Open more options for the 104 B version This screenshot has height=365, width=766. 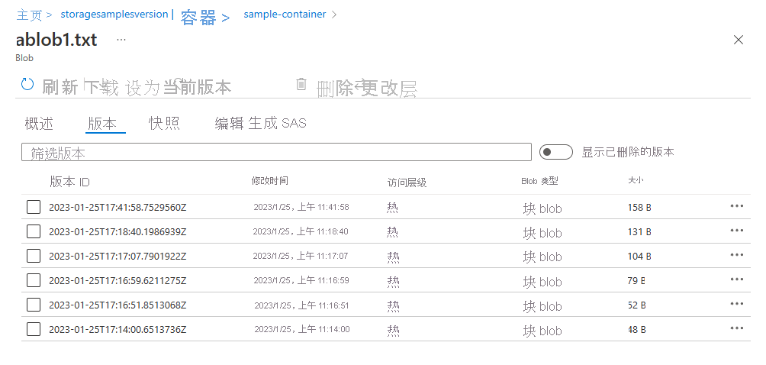point(736,255)
